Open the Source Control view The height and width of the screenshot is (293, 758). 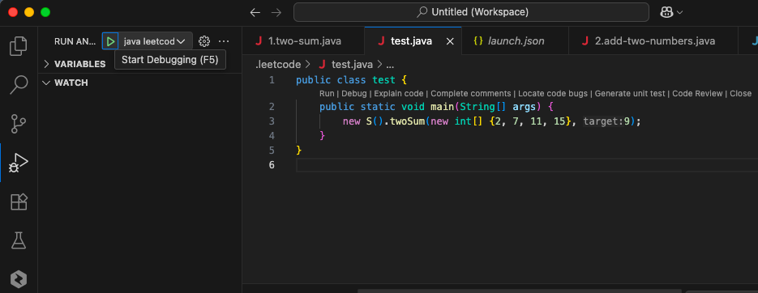click(x=19, y=124)
